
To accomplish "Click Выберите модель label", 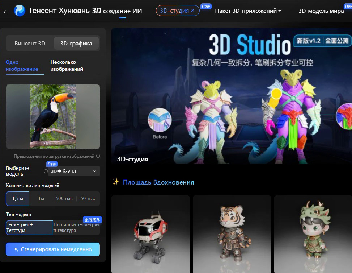I will click(17, 171).
